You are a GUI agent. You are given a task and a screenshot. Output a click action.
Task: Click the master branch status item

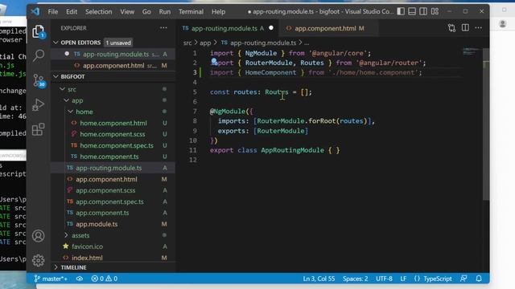click(51, 279)
